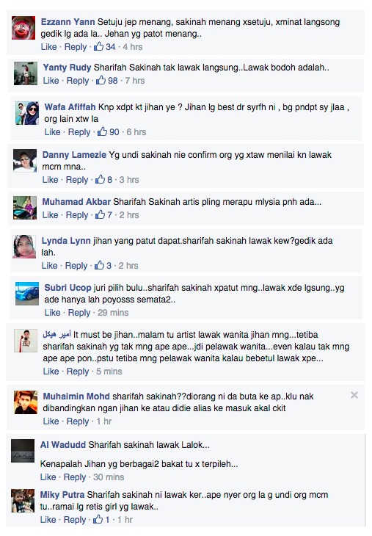Click thumbs-up icon on Miky Putra's comment
The width and height of the screenshot is (372, 536).
(98, 520)
